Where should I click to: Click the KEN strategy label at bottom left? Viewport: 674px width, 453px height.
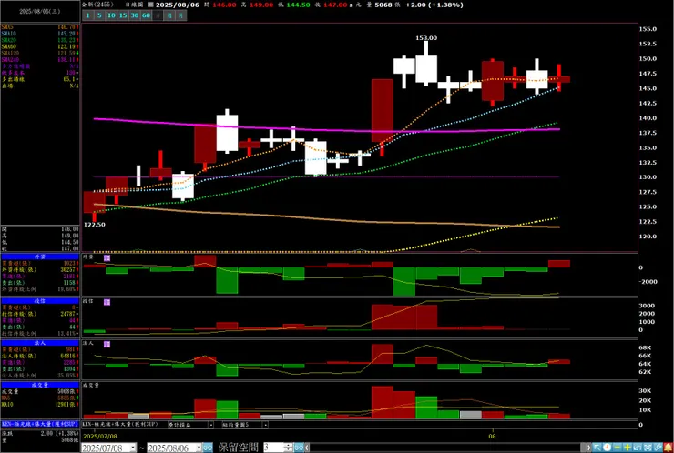tap(40, 424)
